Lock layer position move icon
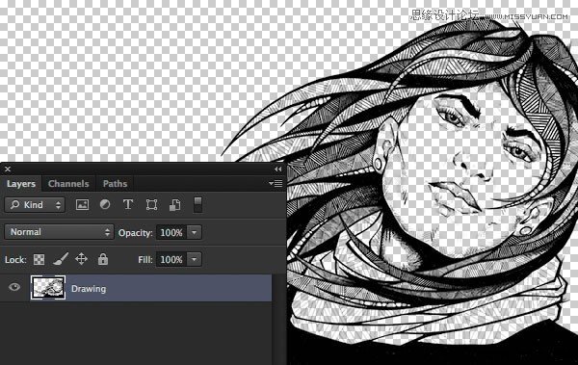This screenshot has height=365, width=578. pos(82,259)
